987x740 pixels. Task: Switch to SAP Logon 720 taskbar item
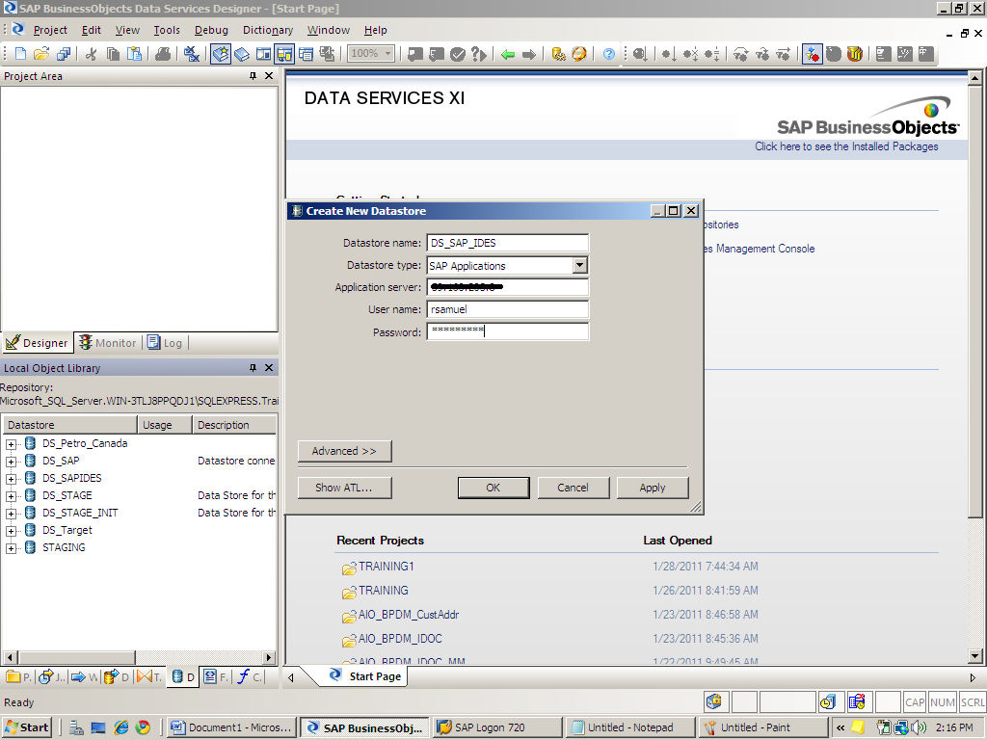pos(497,727)
